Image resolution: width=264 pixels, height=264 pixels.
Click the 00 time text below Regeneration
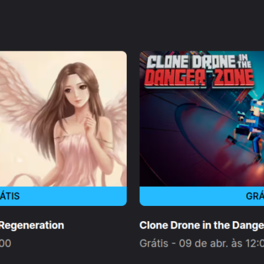coord(5,244)
